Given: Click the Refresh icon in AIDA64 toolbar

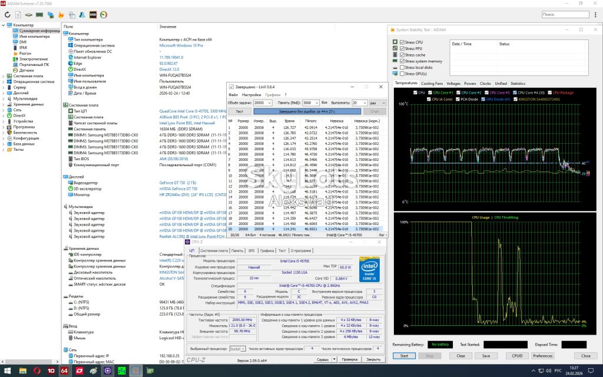Looking at the screenshot, I should (7, 15).
